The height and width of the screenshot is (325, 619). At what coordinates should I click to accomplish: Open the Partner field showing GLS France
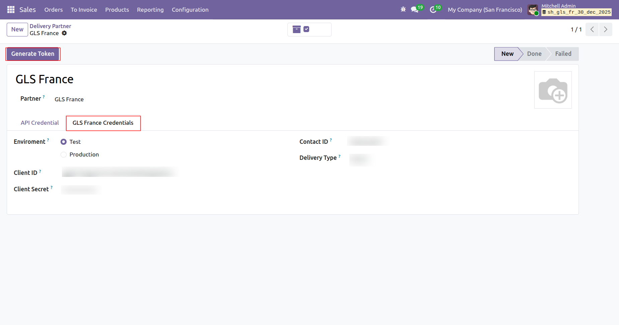coord(69,99)
